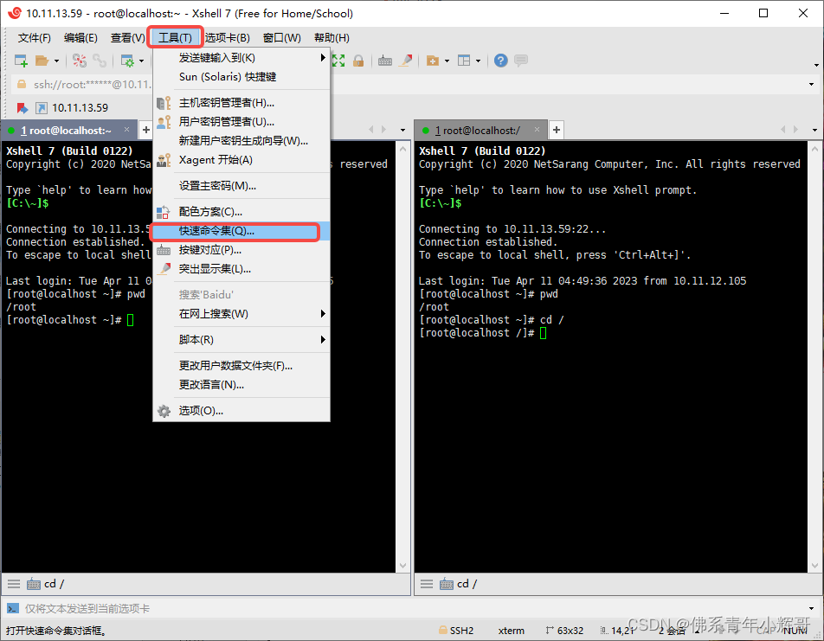Open the 帮助(H) menu
Viewport: 824px width, 641px height.
(331, 38)
